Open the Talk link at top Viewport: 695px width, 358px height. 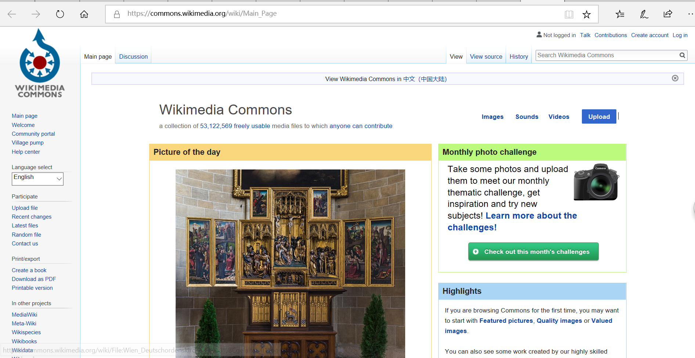tap(585, 35)
